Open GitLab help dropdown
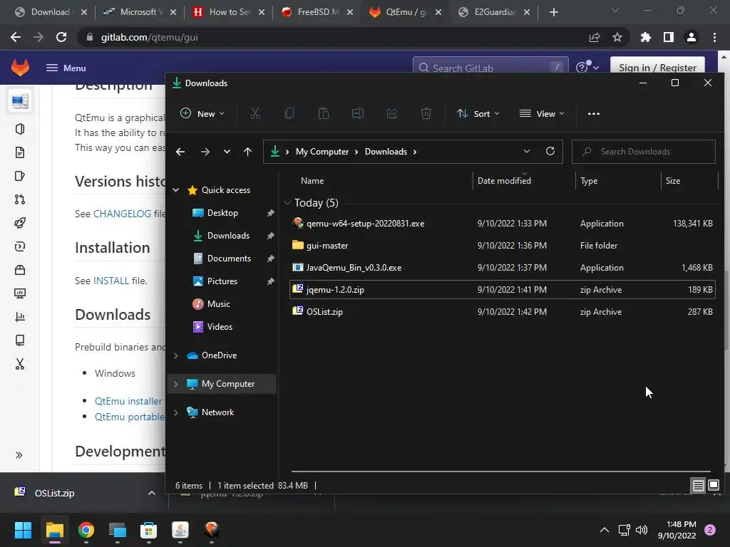Image resolution: width=730 pixels, height=547 pixels. point(587,68)
